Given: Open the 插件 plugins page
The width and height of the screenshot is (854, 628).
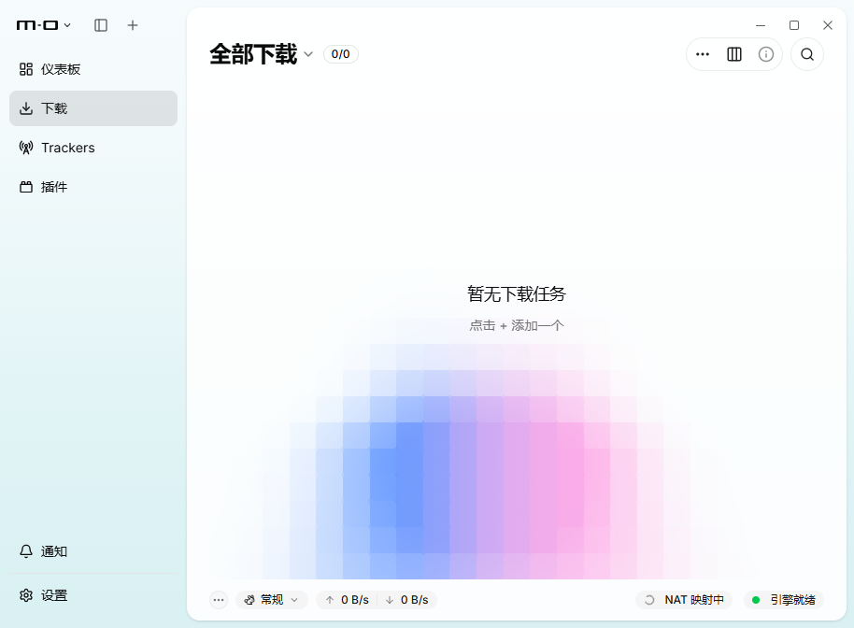Looking at the screenshot, I should [x=93, y=187].
